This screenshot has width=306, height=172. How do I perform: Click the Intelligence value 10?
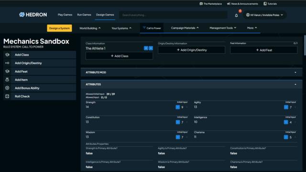coord(196,122)
